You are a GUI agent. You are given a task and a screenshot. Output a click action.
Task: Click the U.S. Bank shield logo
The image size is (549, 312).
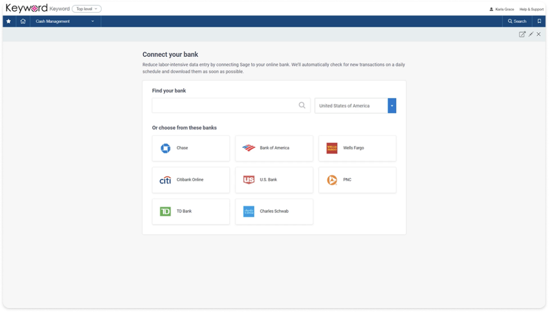(x=249, y=180)
